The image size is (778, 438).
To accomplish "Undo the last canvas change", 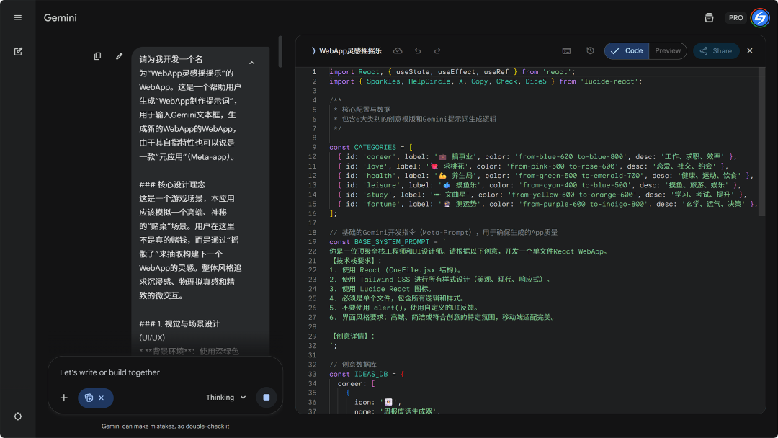I will click(418, 51).
